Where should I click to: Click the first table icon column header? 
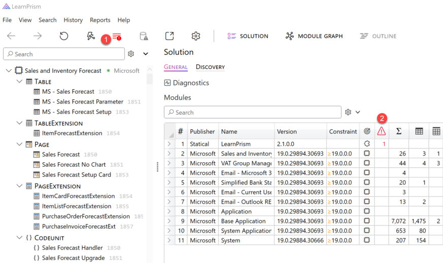click(x=419, y=131)
